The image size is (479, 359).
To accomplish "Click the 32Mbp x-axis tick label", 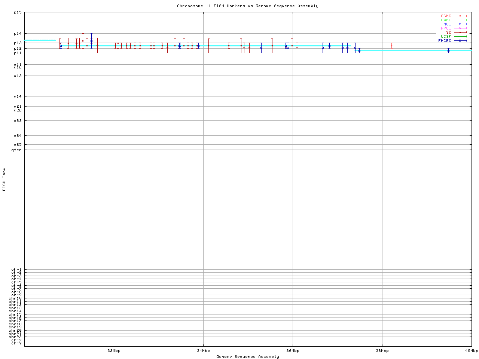I will (114, 351).
